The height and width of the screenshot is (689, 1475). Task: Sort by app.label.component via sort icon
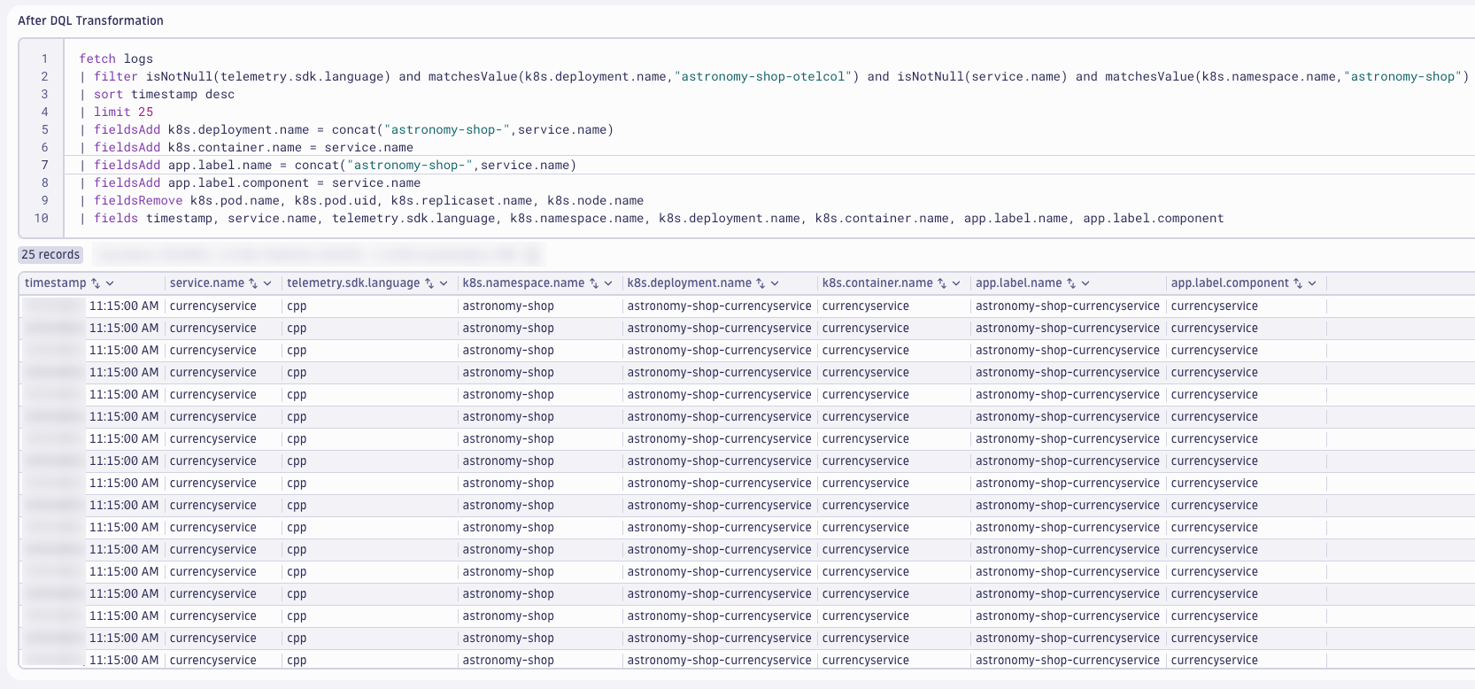tap(1298, 283)
